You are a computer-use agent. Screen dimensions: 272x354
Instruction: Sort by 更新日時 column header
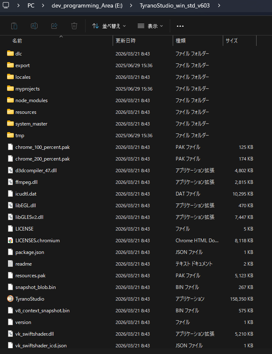126,41
